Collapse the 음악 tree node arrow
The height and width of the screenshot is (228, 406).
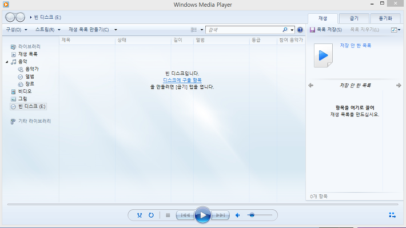(7, 62)
